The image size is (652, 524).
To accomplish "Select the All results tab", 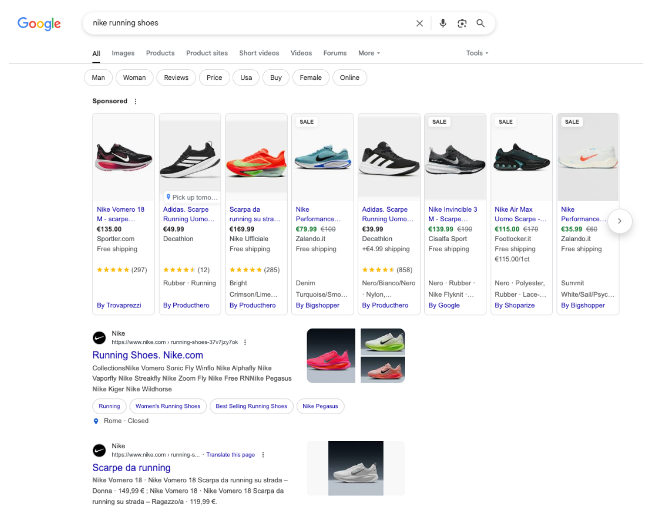I will click(96, 53).
